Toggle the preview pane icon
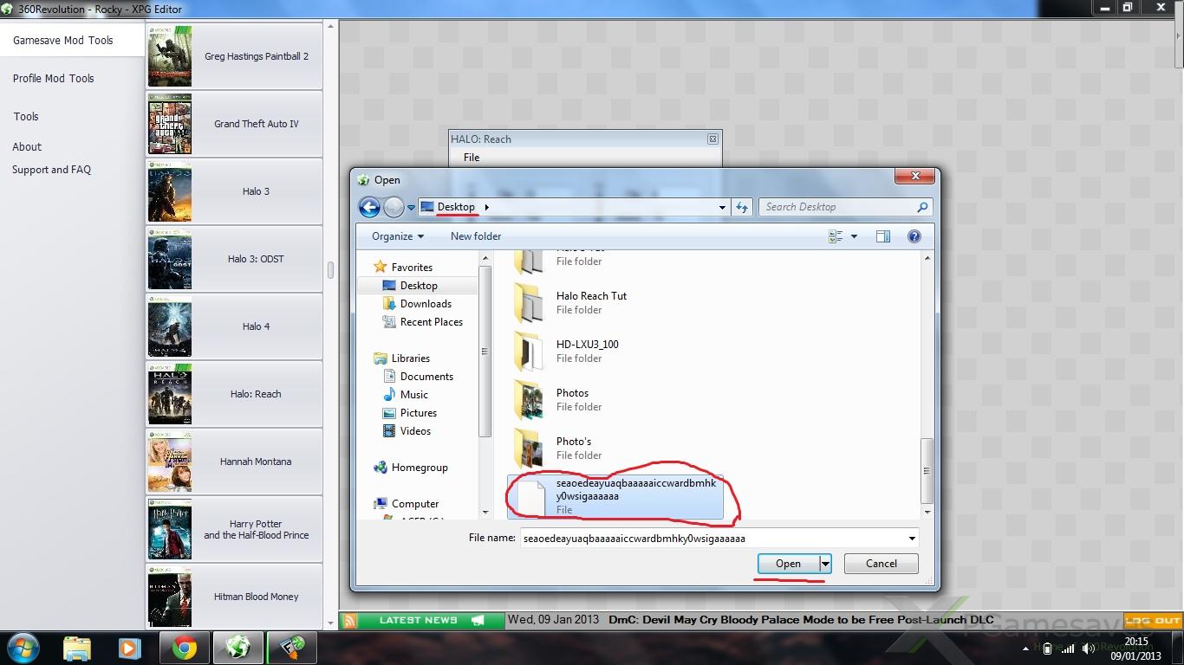 pyautogui.click(x=882, y=236)
